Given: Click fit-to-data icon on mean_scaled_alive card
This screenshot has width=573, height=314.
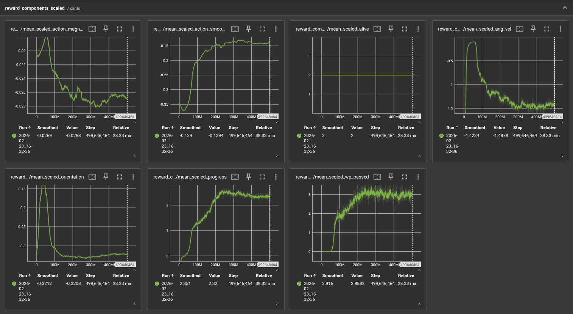Looking at the screenshot, I should point(377,29).
